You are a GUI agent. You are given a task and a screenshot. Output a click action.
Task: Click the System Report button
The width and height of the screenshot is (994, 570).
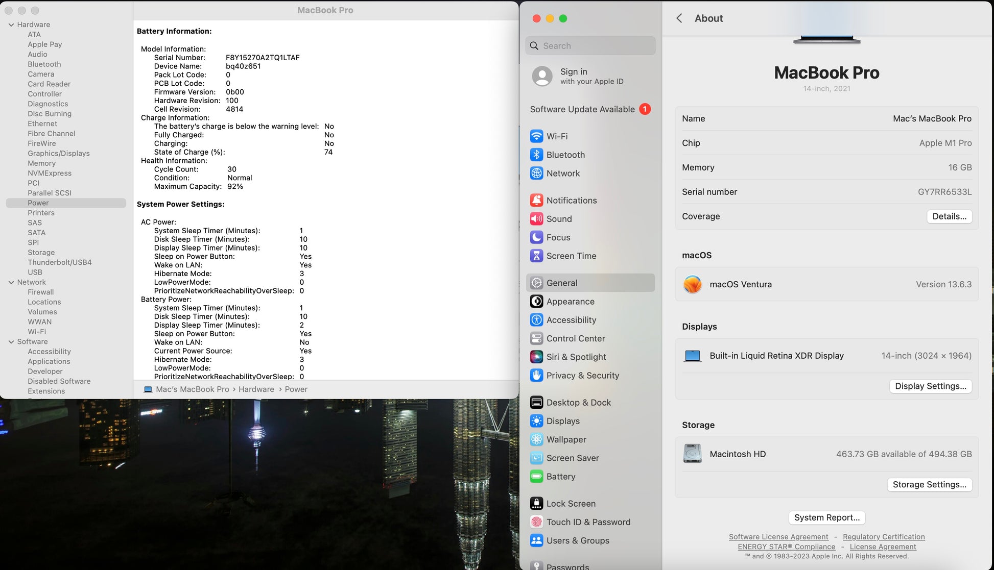coord(826,517)
